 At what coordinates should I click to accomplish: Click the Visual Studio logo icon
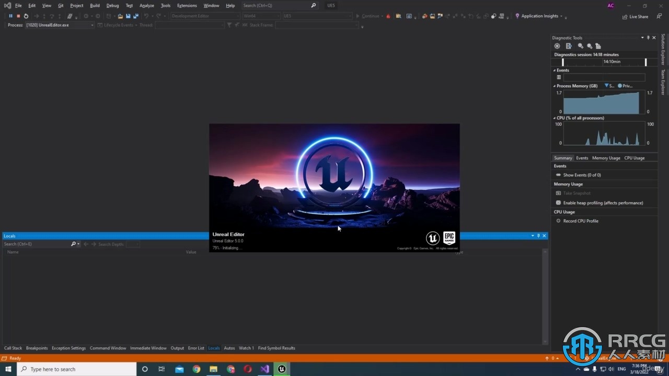tap(7, 5)
